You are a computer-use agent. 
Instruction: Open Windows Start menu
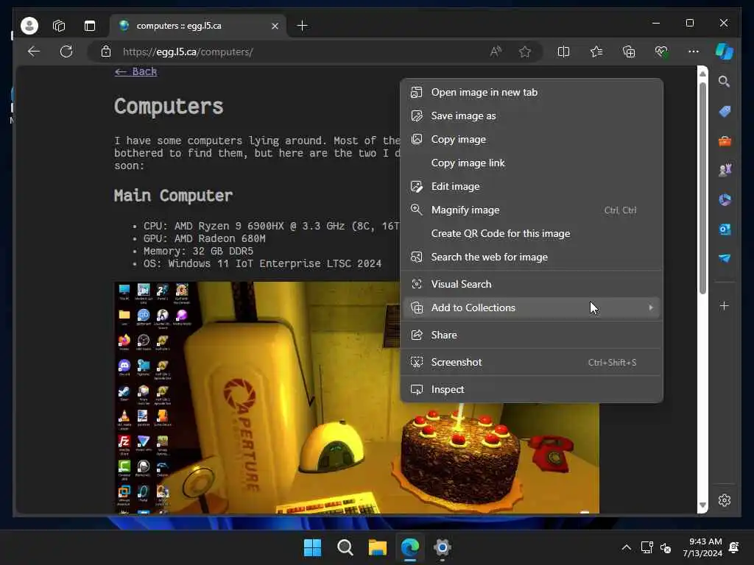pos(312,547)
